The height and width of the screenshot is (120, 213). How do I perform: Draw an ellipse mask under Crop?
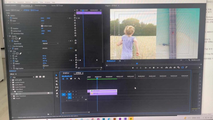(x=14, y=53)
